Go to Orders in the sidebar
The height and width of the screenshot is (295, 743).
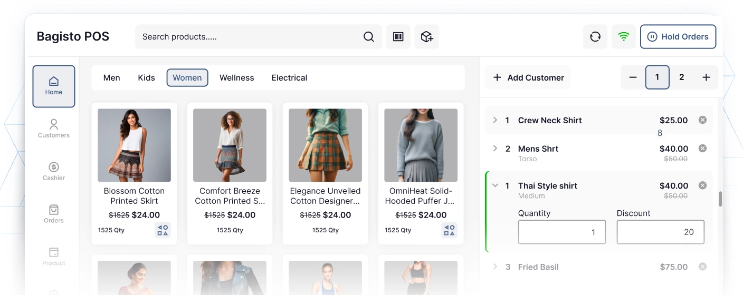54,214
